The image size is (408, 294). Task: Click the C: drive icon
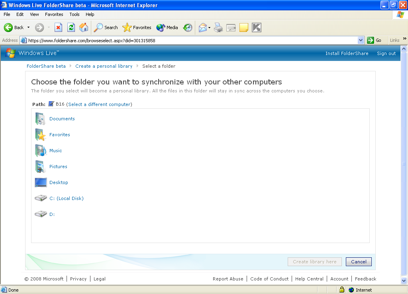coord(41,198)
